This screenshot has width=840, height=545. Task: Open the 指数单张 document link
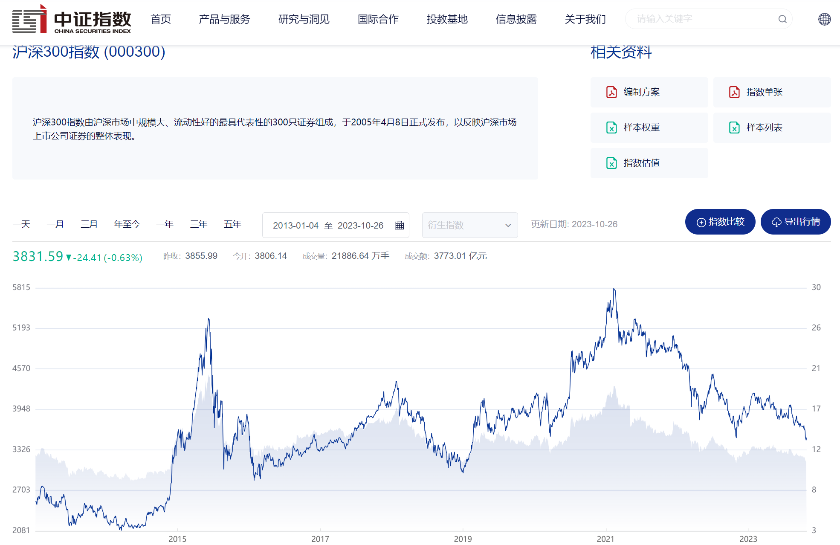pyautogui.click(x=772, y=92)
